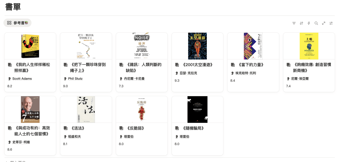The height and width of the screenshot is (162, 339).
Task: Open author 史蒂芬·柯維 relation link
Action: coord(21,142)
